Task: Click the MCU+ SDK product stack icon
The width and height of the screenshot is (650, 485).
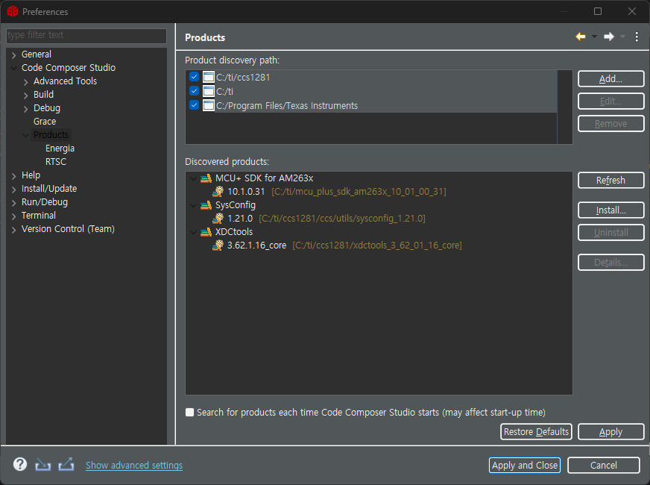Action: pos(206,178)
